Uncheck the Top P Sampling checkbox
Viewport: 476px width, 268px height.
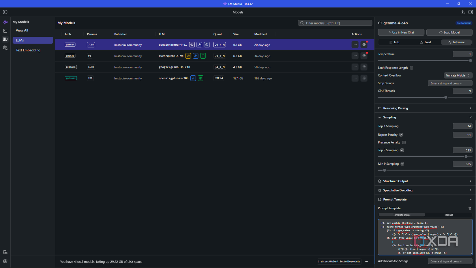pyautogui.click(x=402, y=150)
